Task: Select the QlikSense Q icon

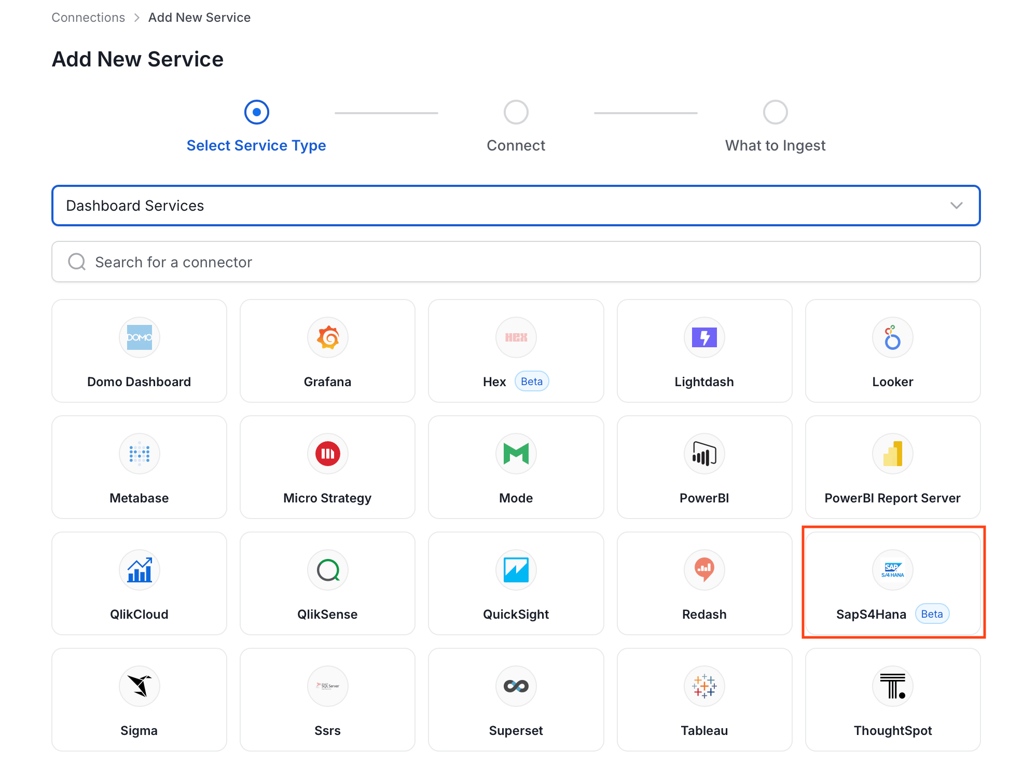Action: [327, 570]
